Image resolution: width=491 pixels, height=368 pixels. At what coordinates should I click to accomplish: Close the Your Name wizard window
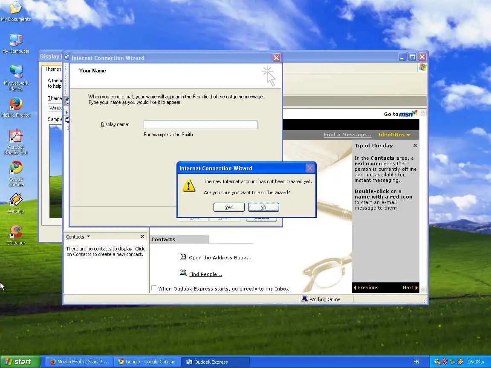tap(276, 57)
